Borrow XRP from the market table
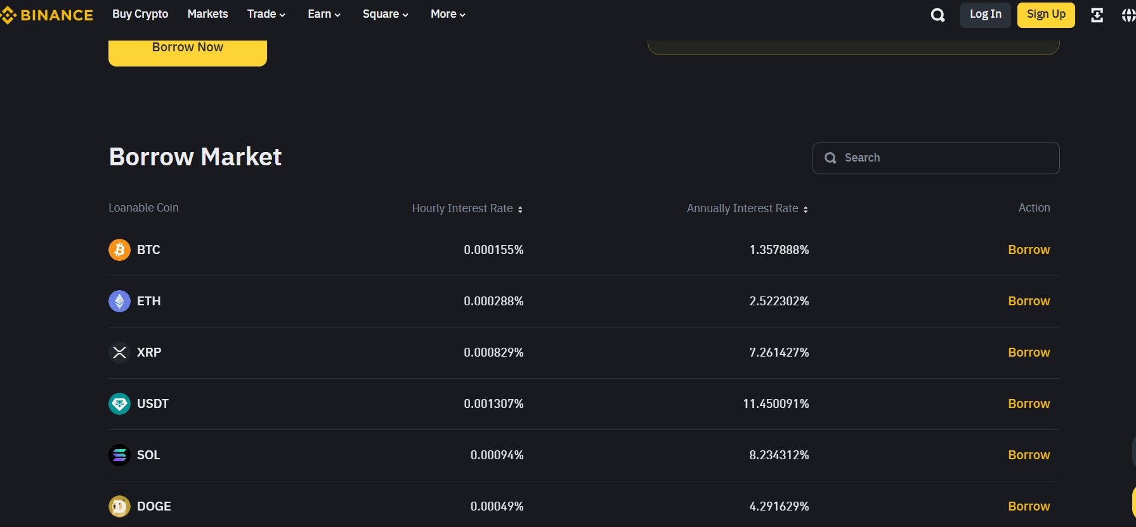The image size is (1136, 527). pyautogui.click(x=1029, y=352)
